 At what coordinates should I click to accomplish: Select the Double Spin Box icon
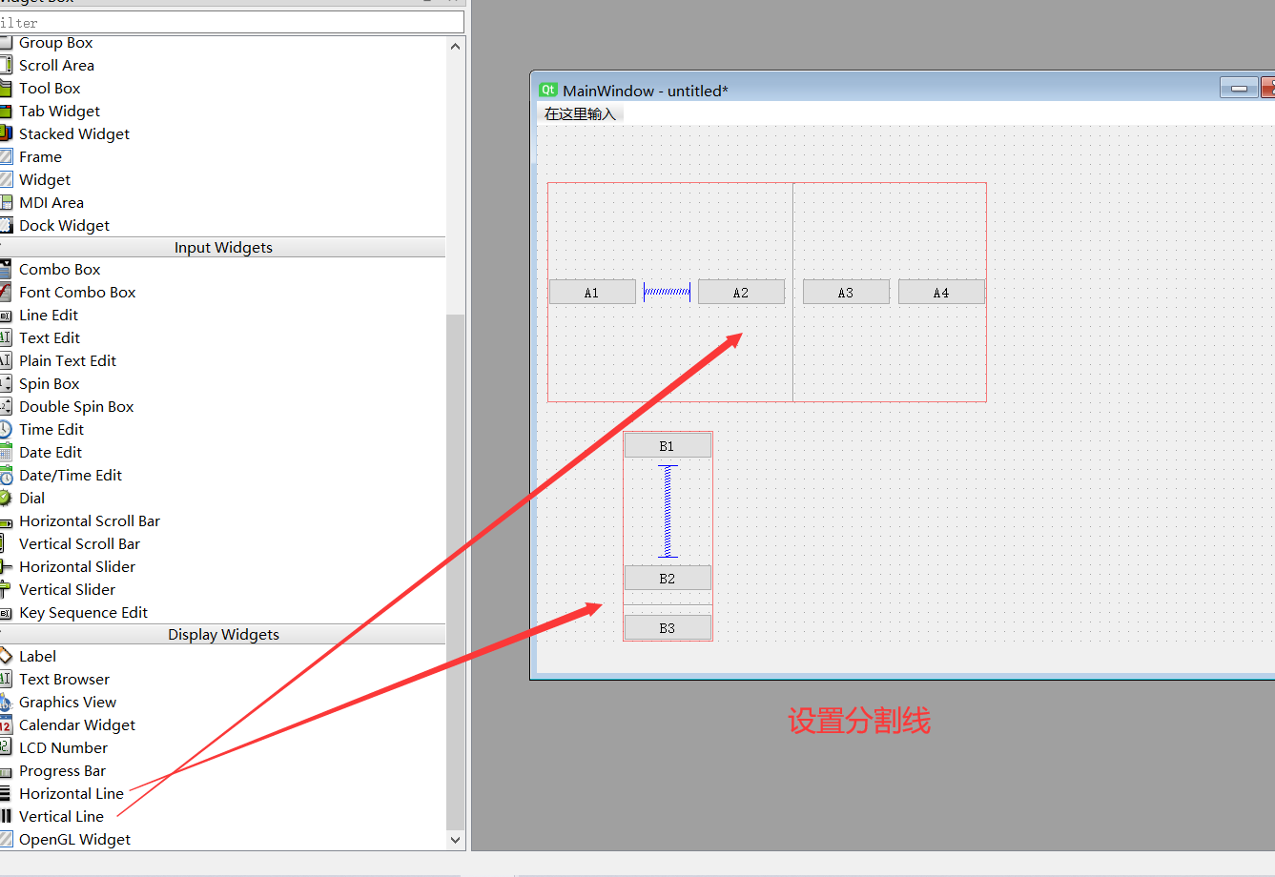[6, 406]
